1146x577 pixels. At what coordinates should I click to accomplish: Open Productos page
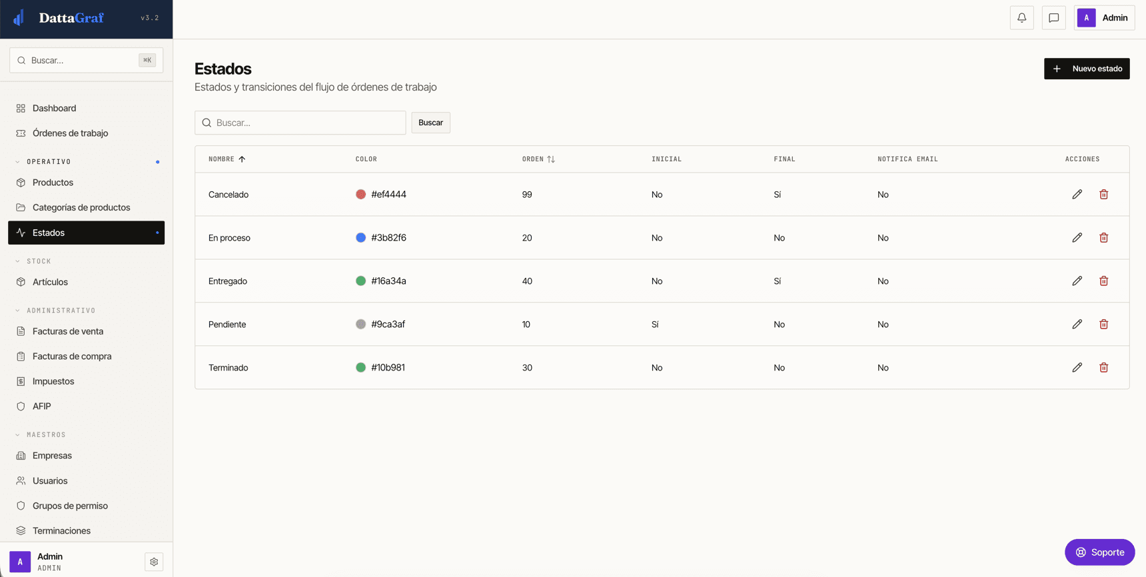tap(86, 183)
